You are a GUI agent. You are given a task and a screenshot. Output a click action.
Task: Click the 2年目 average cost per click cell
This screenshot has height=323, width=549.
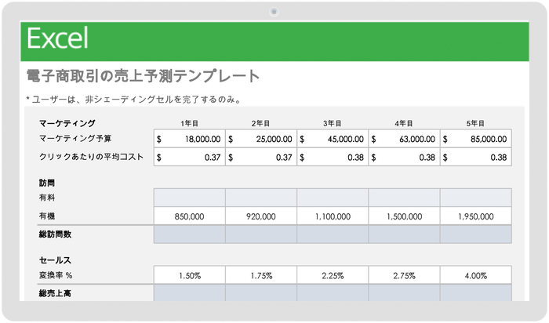click(x=261, y=157)
